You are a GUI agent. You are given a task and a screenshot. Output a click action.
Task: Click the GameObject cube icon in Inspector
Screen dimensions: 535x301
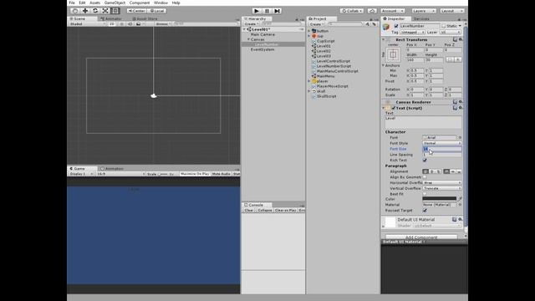[x=386, y=27]
